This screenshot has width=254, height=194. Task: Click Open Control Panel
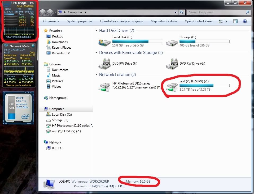click(x=198, y=21)
